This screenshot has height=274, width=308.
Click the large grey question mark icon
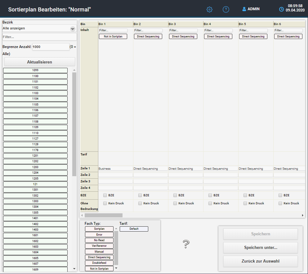(x=186, y=244)
